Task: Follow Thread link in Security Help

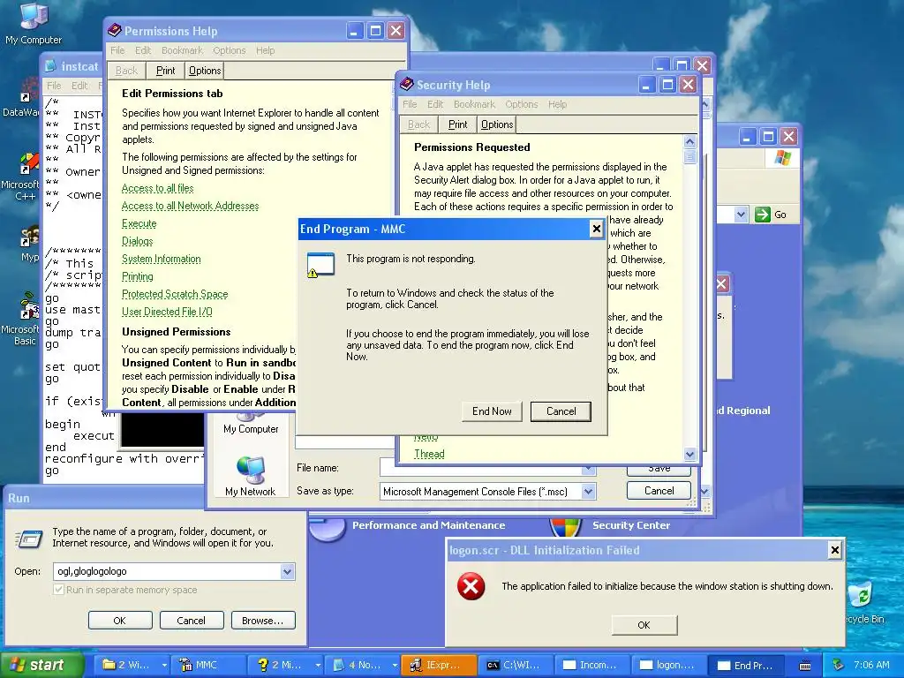Action: pos(430,454)
